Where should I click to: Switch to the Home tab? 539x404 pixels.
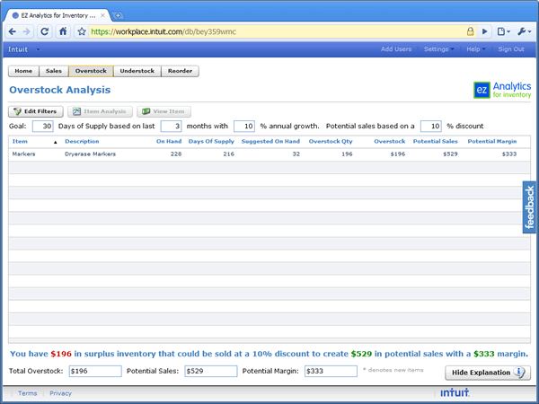[23, 71]
